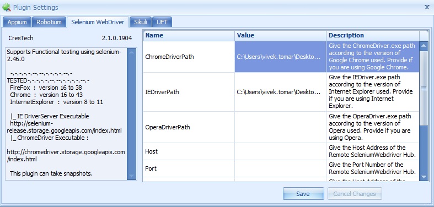The width and height of the screenshot is (434, 207).
Task: Click the OperaDriver.exe path description cell
Action: tap(373, 127)
